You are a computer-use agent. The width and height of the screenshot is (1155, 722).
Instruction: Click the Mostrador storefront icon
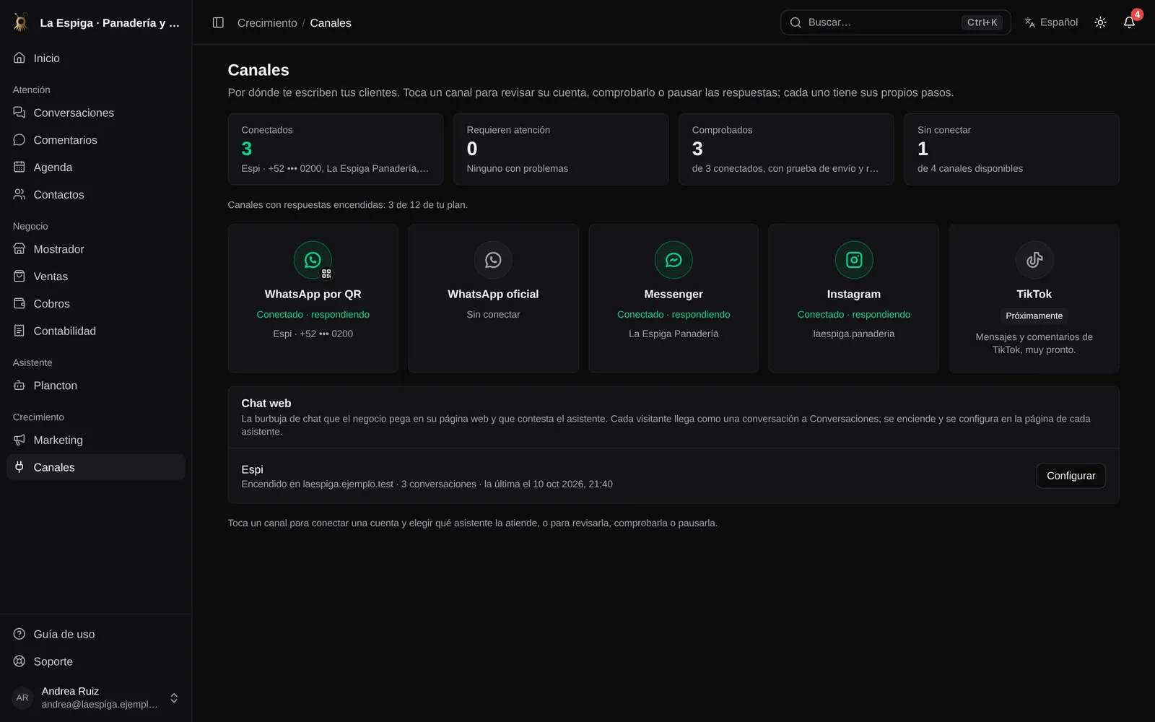pyautogui.click(x=19, y=249)
